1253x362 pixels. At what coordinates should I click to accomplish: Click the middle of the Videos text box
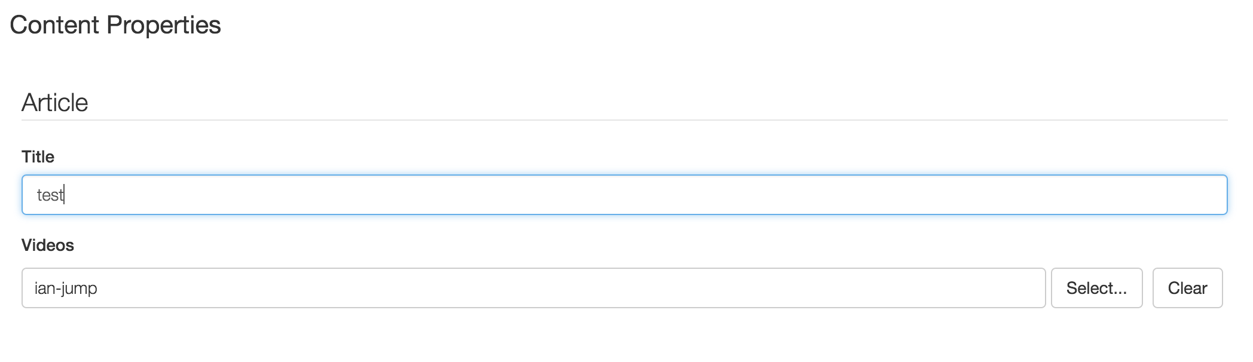[533, 288]
